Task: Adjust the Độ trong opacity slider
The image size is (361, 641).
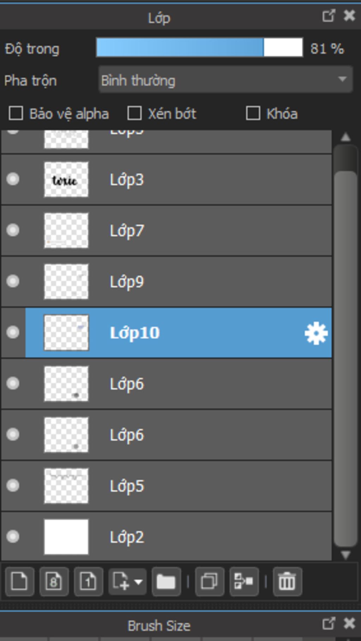Action: coord(200,48)
